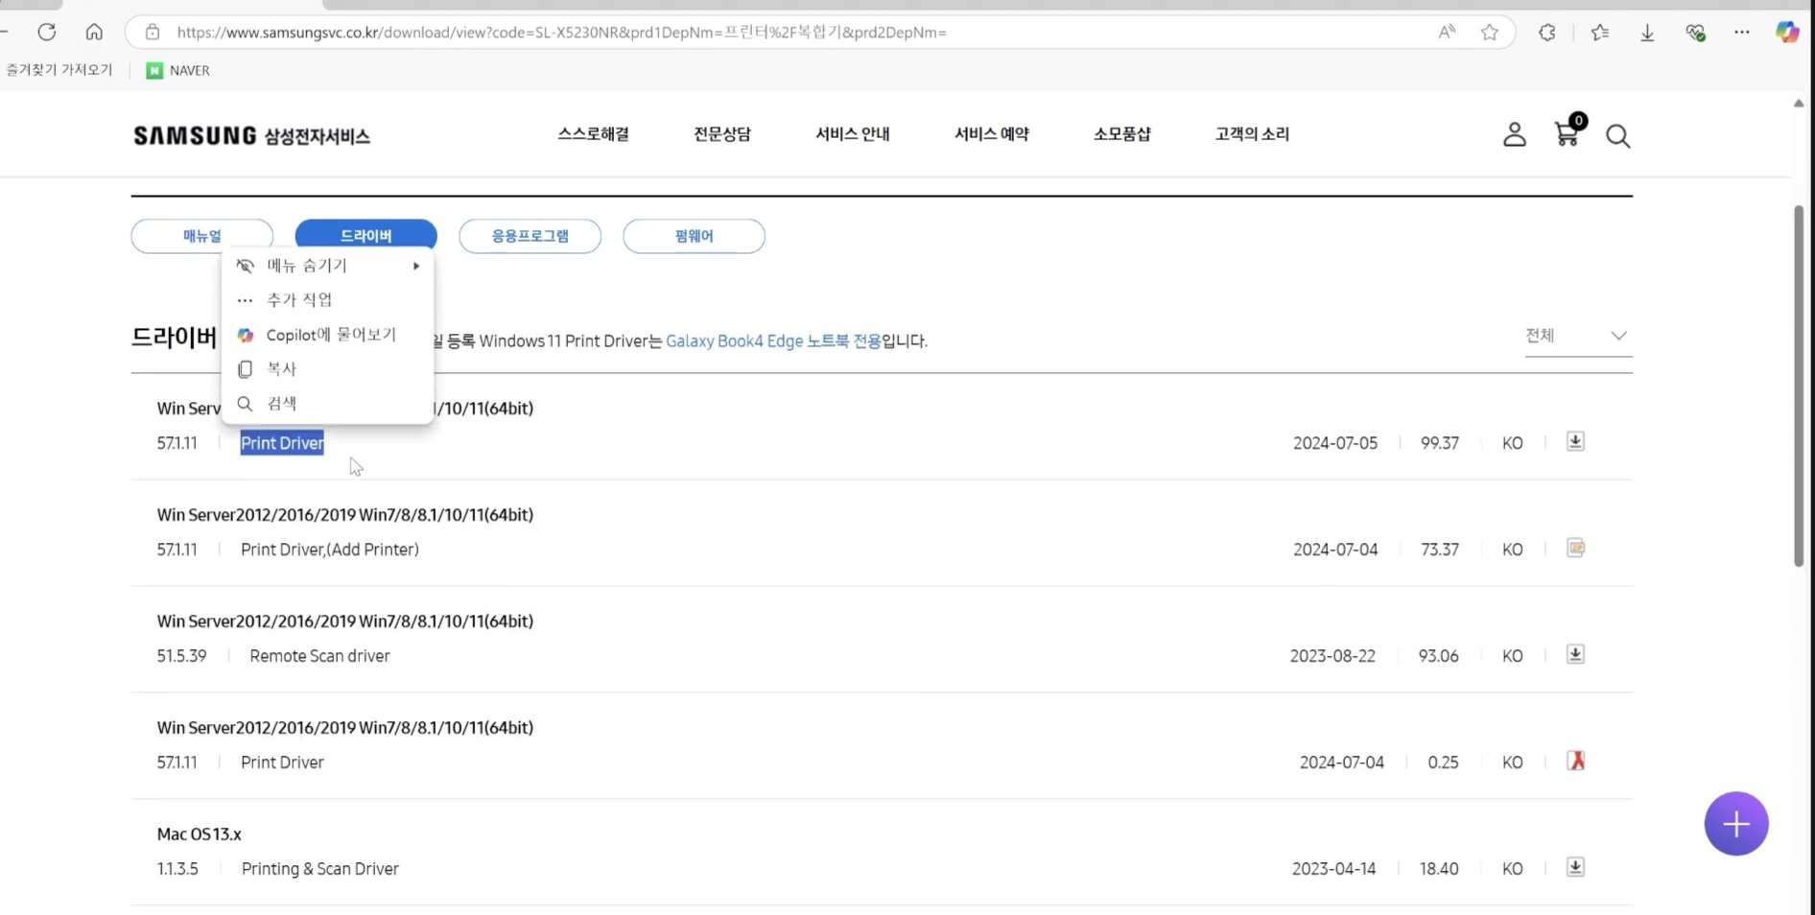The image size is (1815, 915).
Task: Open 서비스 예약 navigation menu
Action: (992, 134)
